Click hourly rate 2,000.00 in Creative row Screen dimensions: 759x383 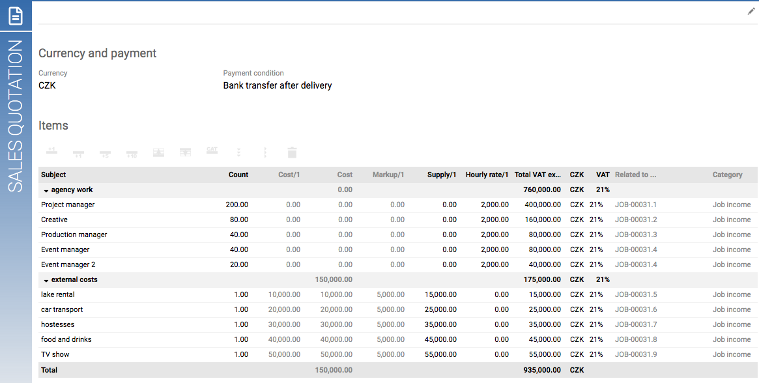click(x=494, y=220)
